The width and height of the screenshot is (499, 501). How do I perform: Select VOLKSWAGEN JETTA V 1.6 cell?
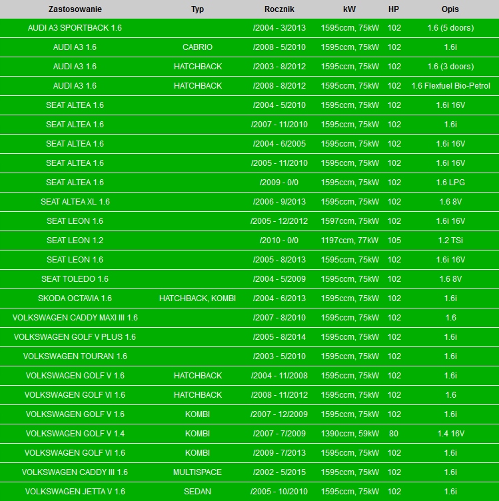[x=75, y=492]
